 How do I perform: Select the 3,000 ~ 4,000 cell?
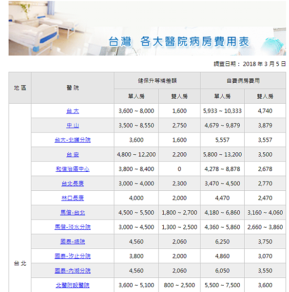pyautogui.click(x=136, y=183)
